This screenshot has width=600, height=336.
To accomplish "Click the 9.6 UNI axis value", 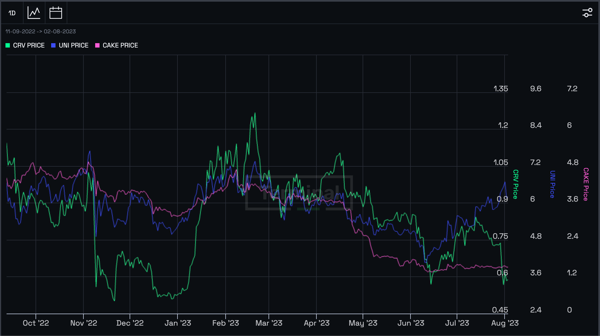I will [536, 89].
